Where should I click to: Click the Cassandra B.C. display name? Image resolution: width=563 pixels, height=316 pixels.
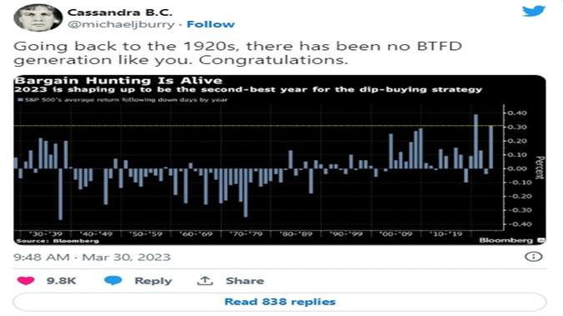[120, 12]
